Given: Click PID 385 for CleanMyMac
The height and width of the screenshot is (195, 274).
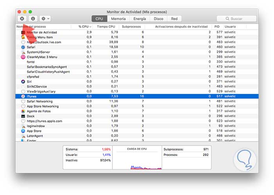Looking at the screenshot, I should [x=219, y=57].
